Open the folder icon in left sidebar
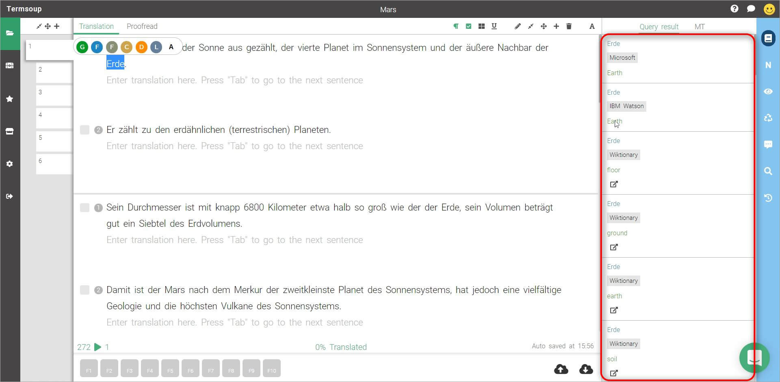The height and width of the screenshot is (382, 780). [x=10, y=33]
